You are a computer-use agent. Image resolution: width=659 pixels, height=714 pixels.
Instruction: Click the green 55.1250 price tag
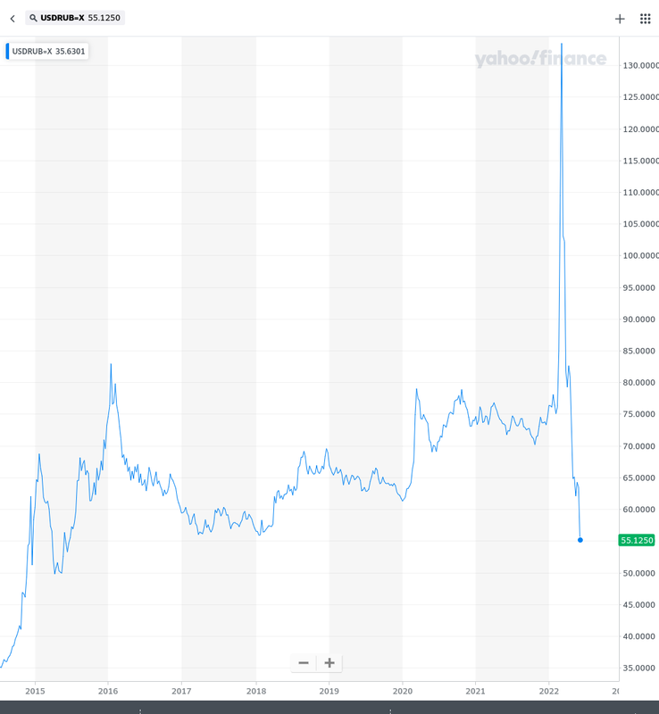point(637,541)
